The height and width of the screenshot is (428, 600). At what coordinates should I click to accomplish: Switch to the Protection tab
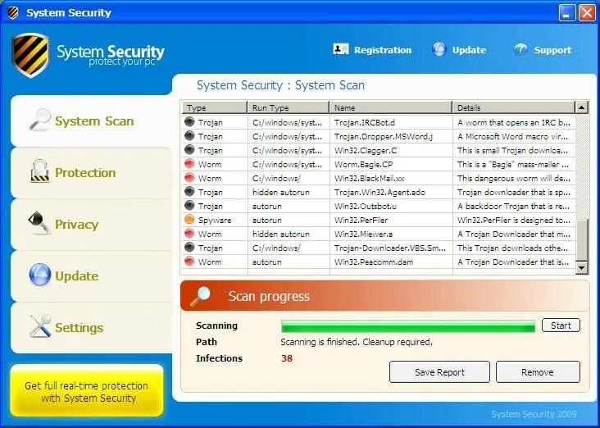point(92,173)
